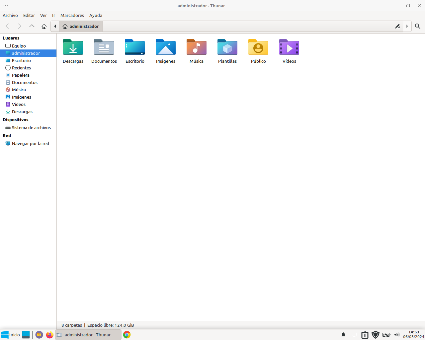Open Música in sidebar places
This screenshot has height=340, width=425.
coord(28,90)
